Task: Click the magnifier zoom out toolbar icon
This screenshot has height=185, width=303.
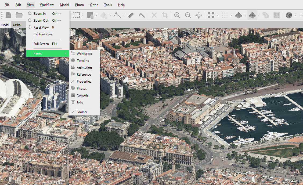Action: click(188, 15)
